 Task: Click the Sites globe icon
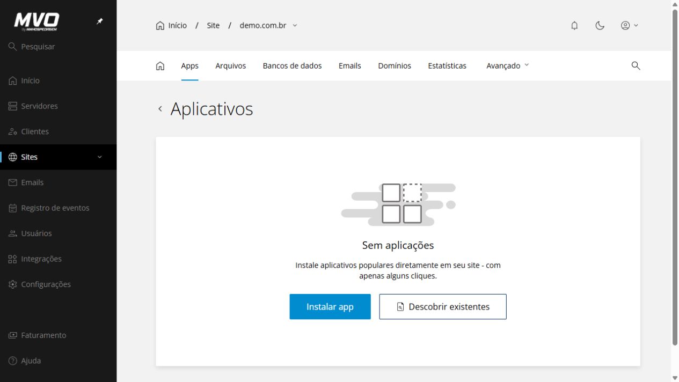click(13, 157)
